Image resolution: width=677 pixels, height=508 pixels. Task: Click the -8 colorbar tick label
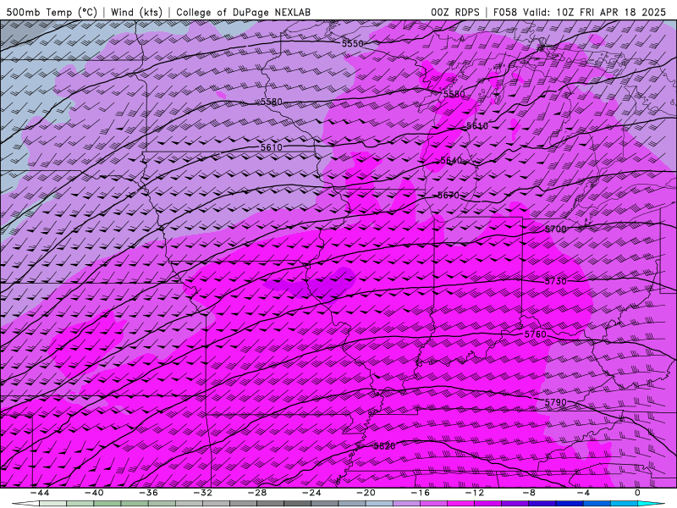click(x=529, y=493)
